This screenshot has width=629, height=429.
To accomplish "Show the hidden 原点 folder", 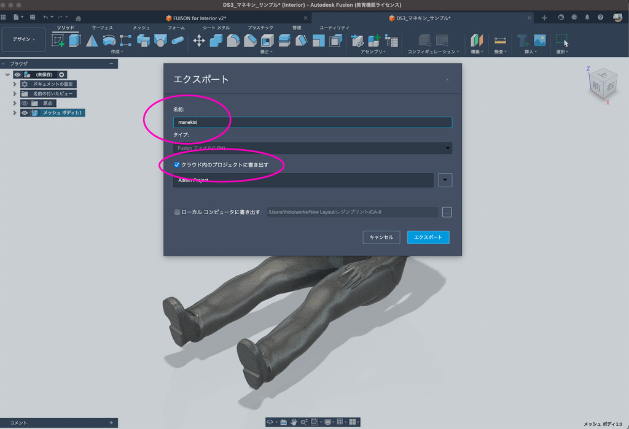I will tap(25, 103).
